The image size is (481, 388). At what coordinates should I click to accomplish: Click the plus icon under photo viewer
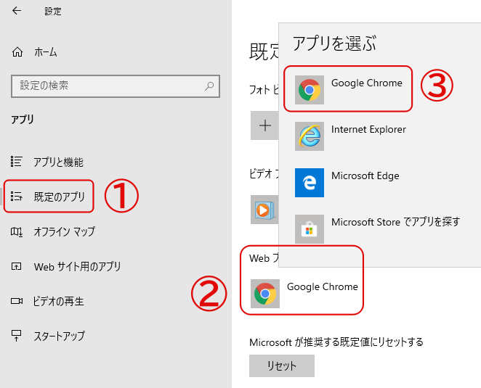coord(264,125)
